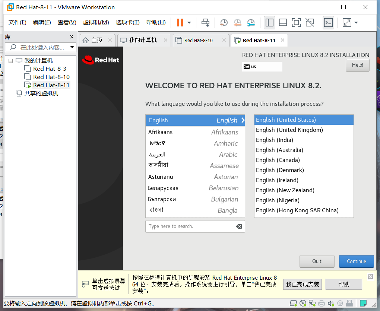Click the sound card status bar icon

pos(330,303)
